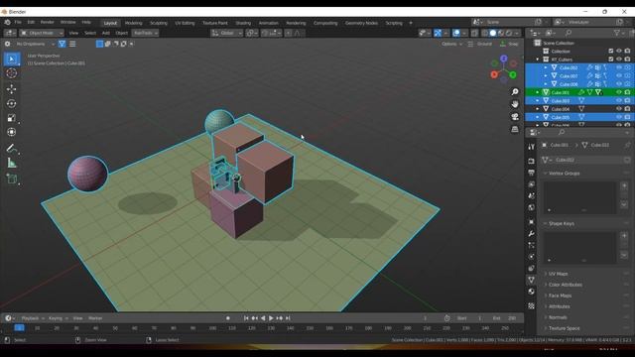Add a new vertex group with plus
Image resolution: width=635 pixels, height=357 pixels.
point(624,185)
